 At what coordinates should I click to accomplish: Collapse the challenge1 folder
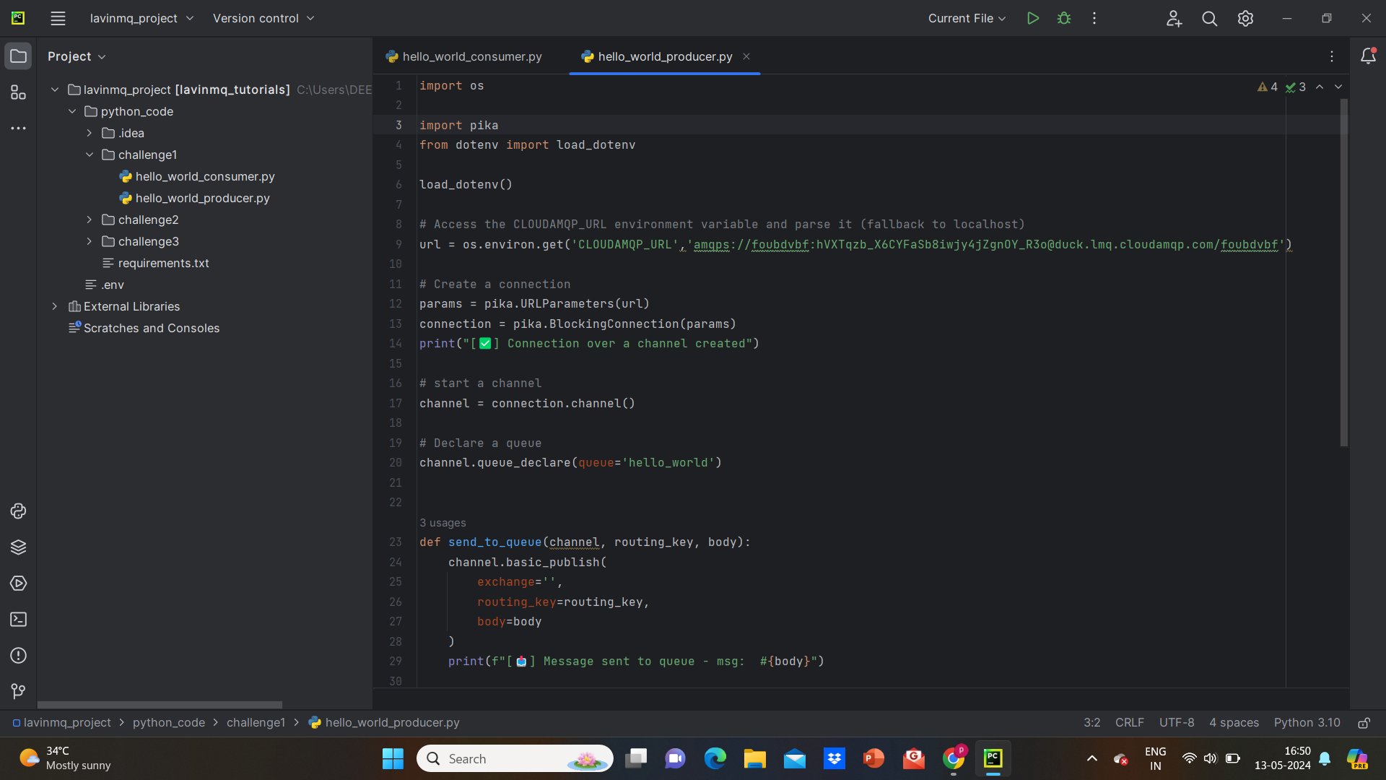click(x=90, y=155)
